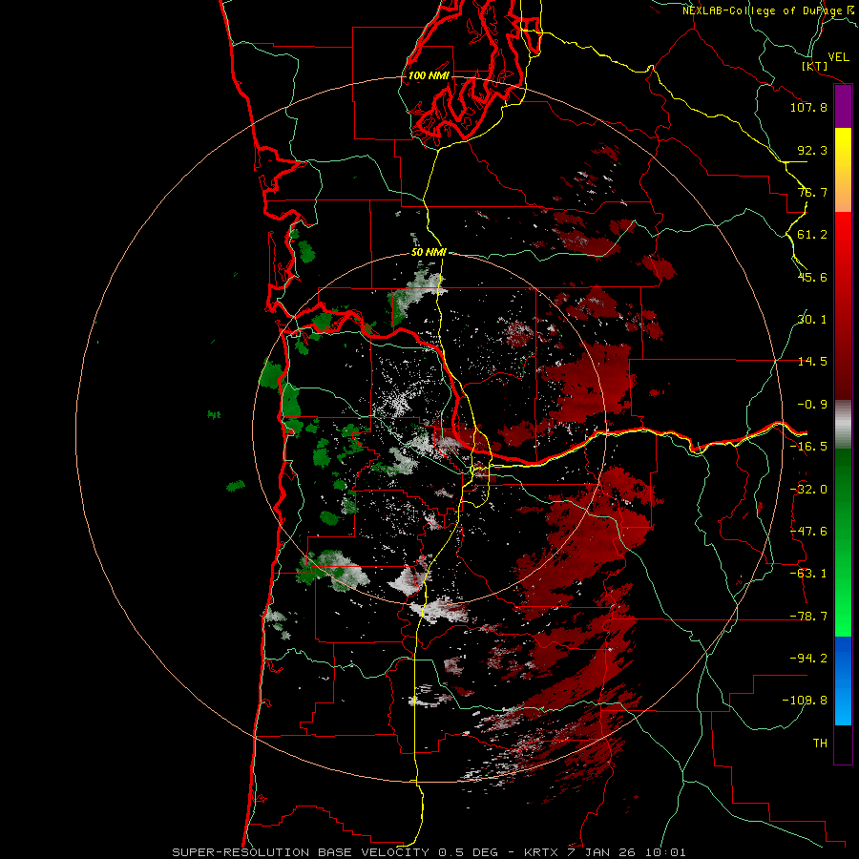Click the -94.2 scale value
The image size is (859, 859).
point(808,658)
